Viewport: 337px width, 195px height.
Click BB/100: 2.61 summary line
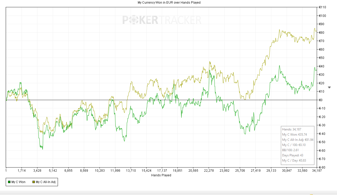(290, 150)
